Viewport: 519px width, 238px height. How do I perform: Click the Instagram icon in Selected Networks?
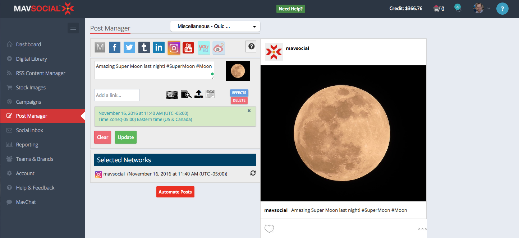pyautogui.click(x=98, y=174)
